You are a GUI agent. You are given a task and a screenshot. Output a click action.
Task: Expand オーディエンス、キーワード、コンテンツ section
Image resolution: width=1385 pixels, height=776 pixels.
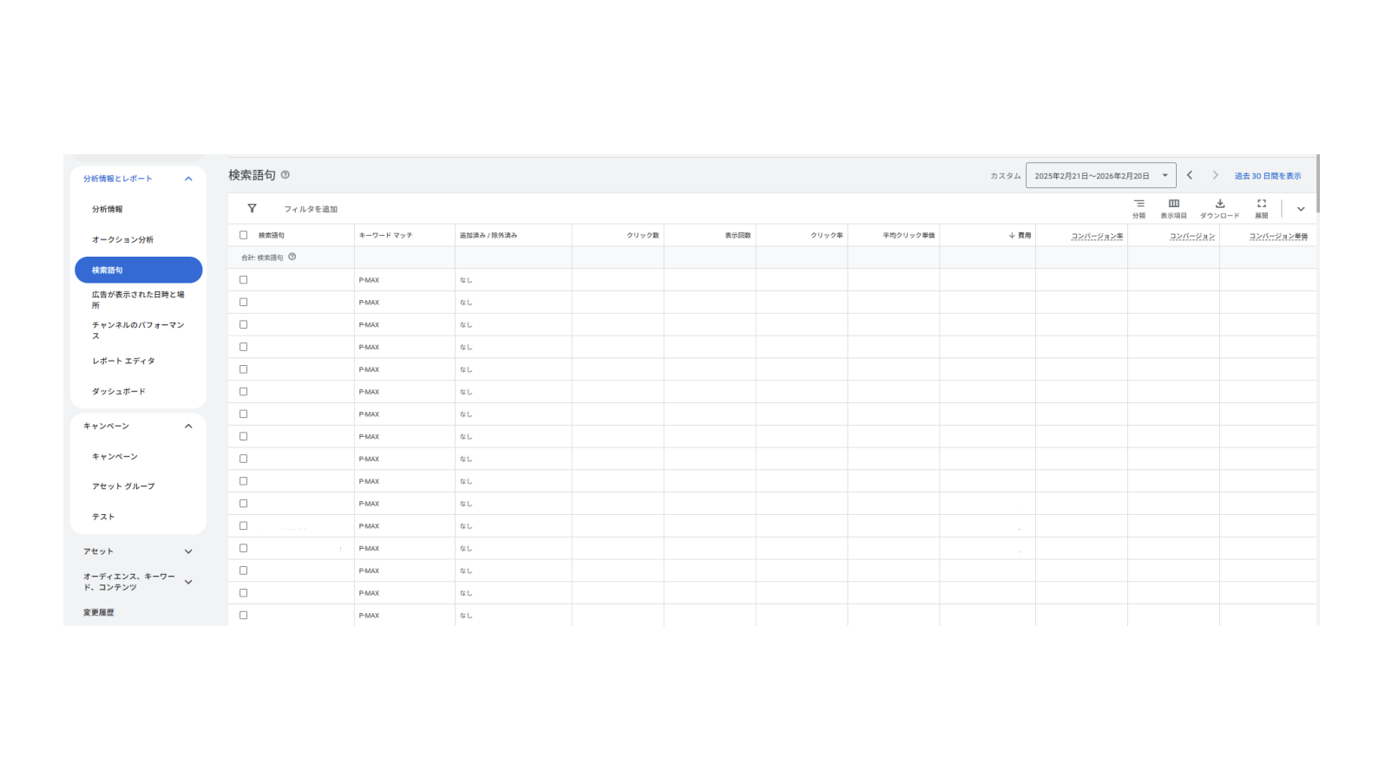[188, 582]
